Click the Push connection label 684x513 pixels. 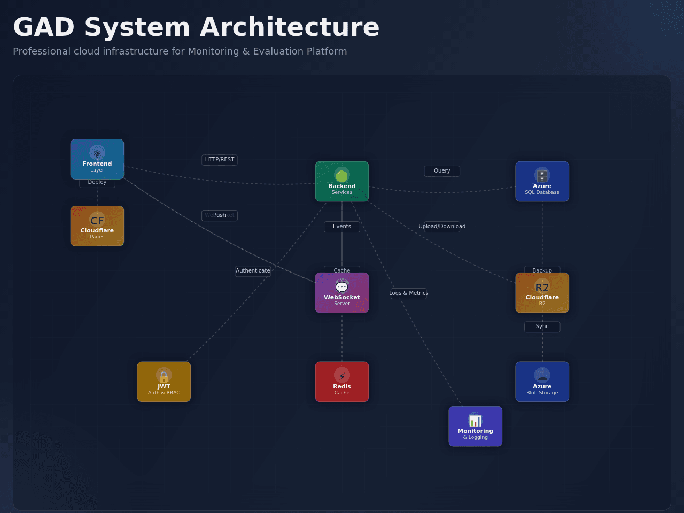click(220, 215)
